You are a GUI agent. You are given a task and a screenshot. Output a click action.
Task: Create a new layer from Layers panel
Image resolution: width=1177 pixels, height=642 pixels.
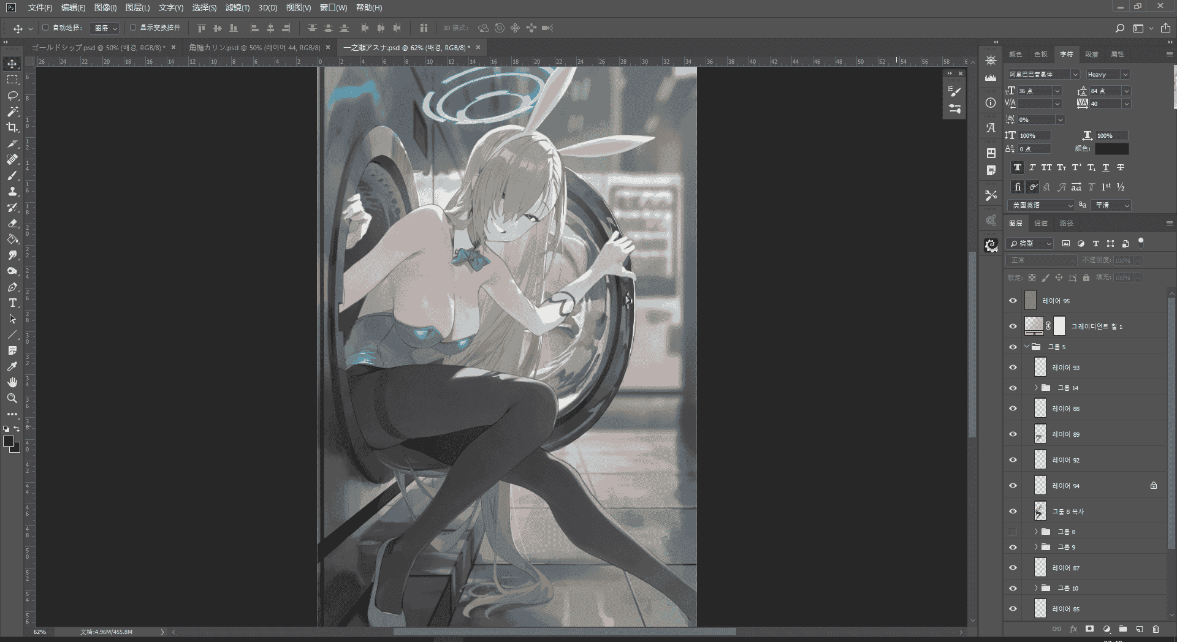click(x=1140, y=629)
